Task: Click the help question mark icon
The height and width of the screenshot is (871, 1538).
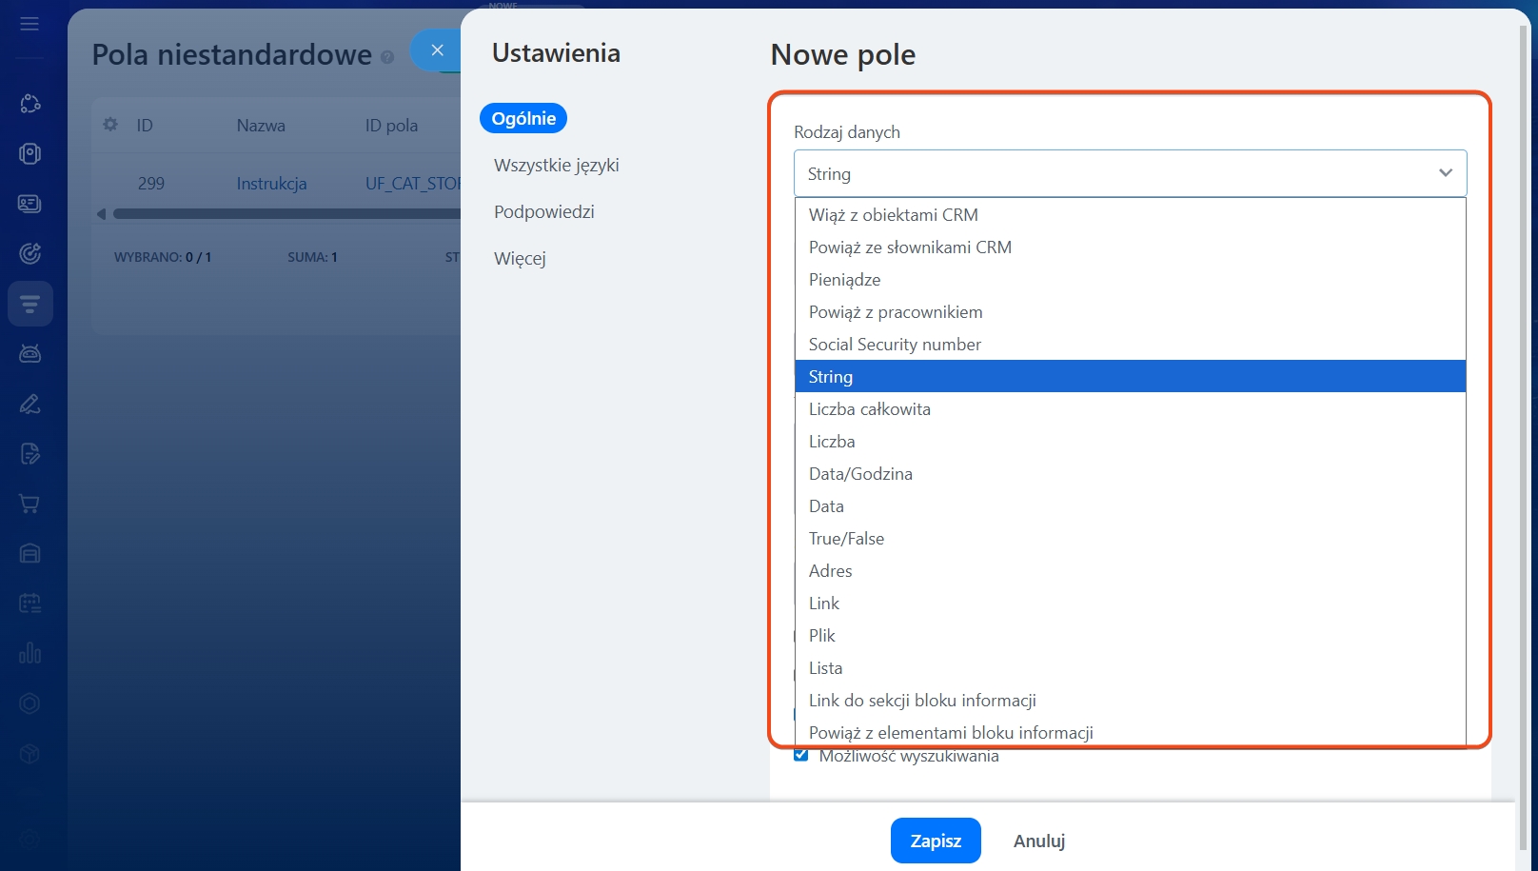Action: [387, 57]
